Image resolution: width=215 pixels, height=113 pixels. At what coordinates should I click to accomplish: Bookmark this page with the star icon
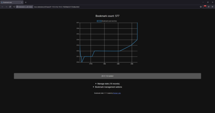(x=201, y=7)
